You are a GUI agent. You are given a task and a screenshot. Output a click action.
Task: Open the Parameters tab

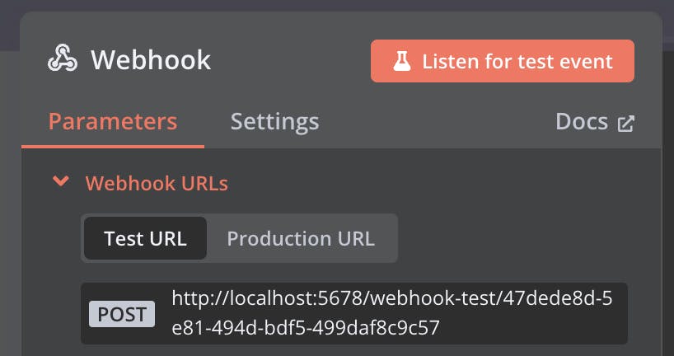[x=113, y=122]
